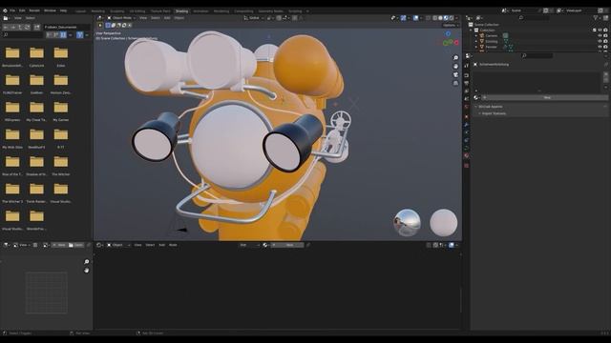
Task: Click the viewport zoom magnifier gizmo
Action: point(455,57)
